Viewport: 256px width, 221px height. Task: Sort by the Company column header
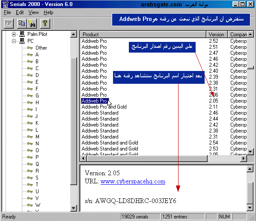238,35
